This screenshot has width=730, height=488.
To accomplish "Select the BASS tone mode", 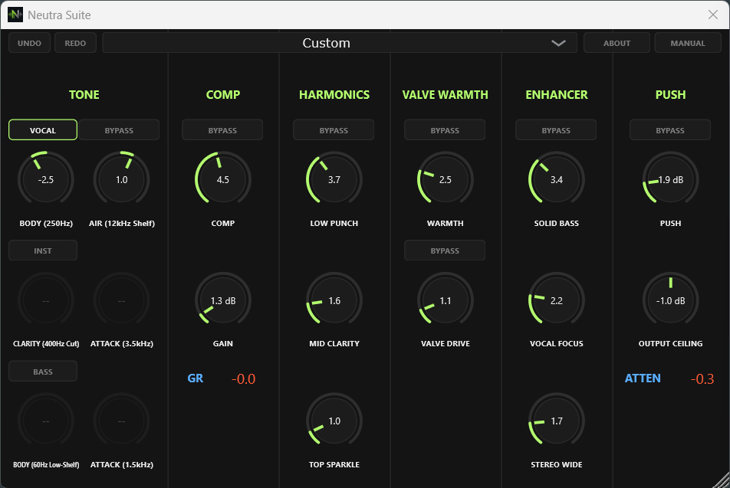I will (x=43, y=372).
